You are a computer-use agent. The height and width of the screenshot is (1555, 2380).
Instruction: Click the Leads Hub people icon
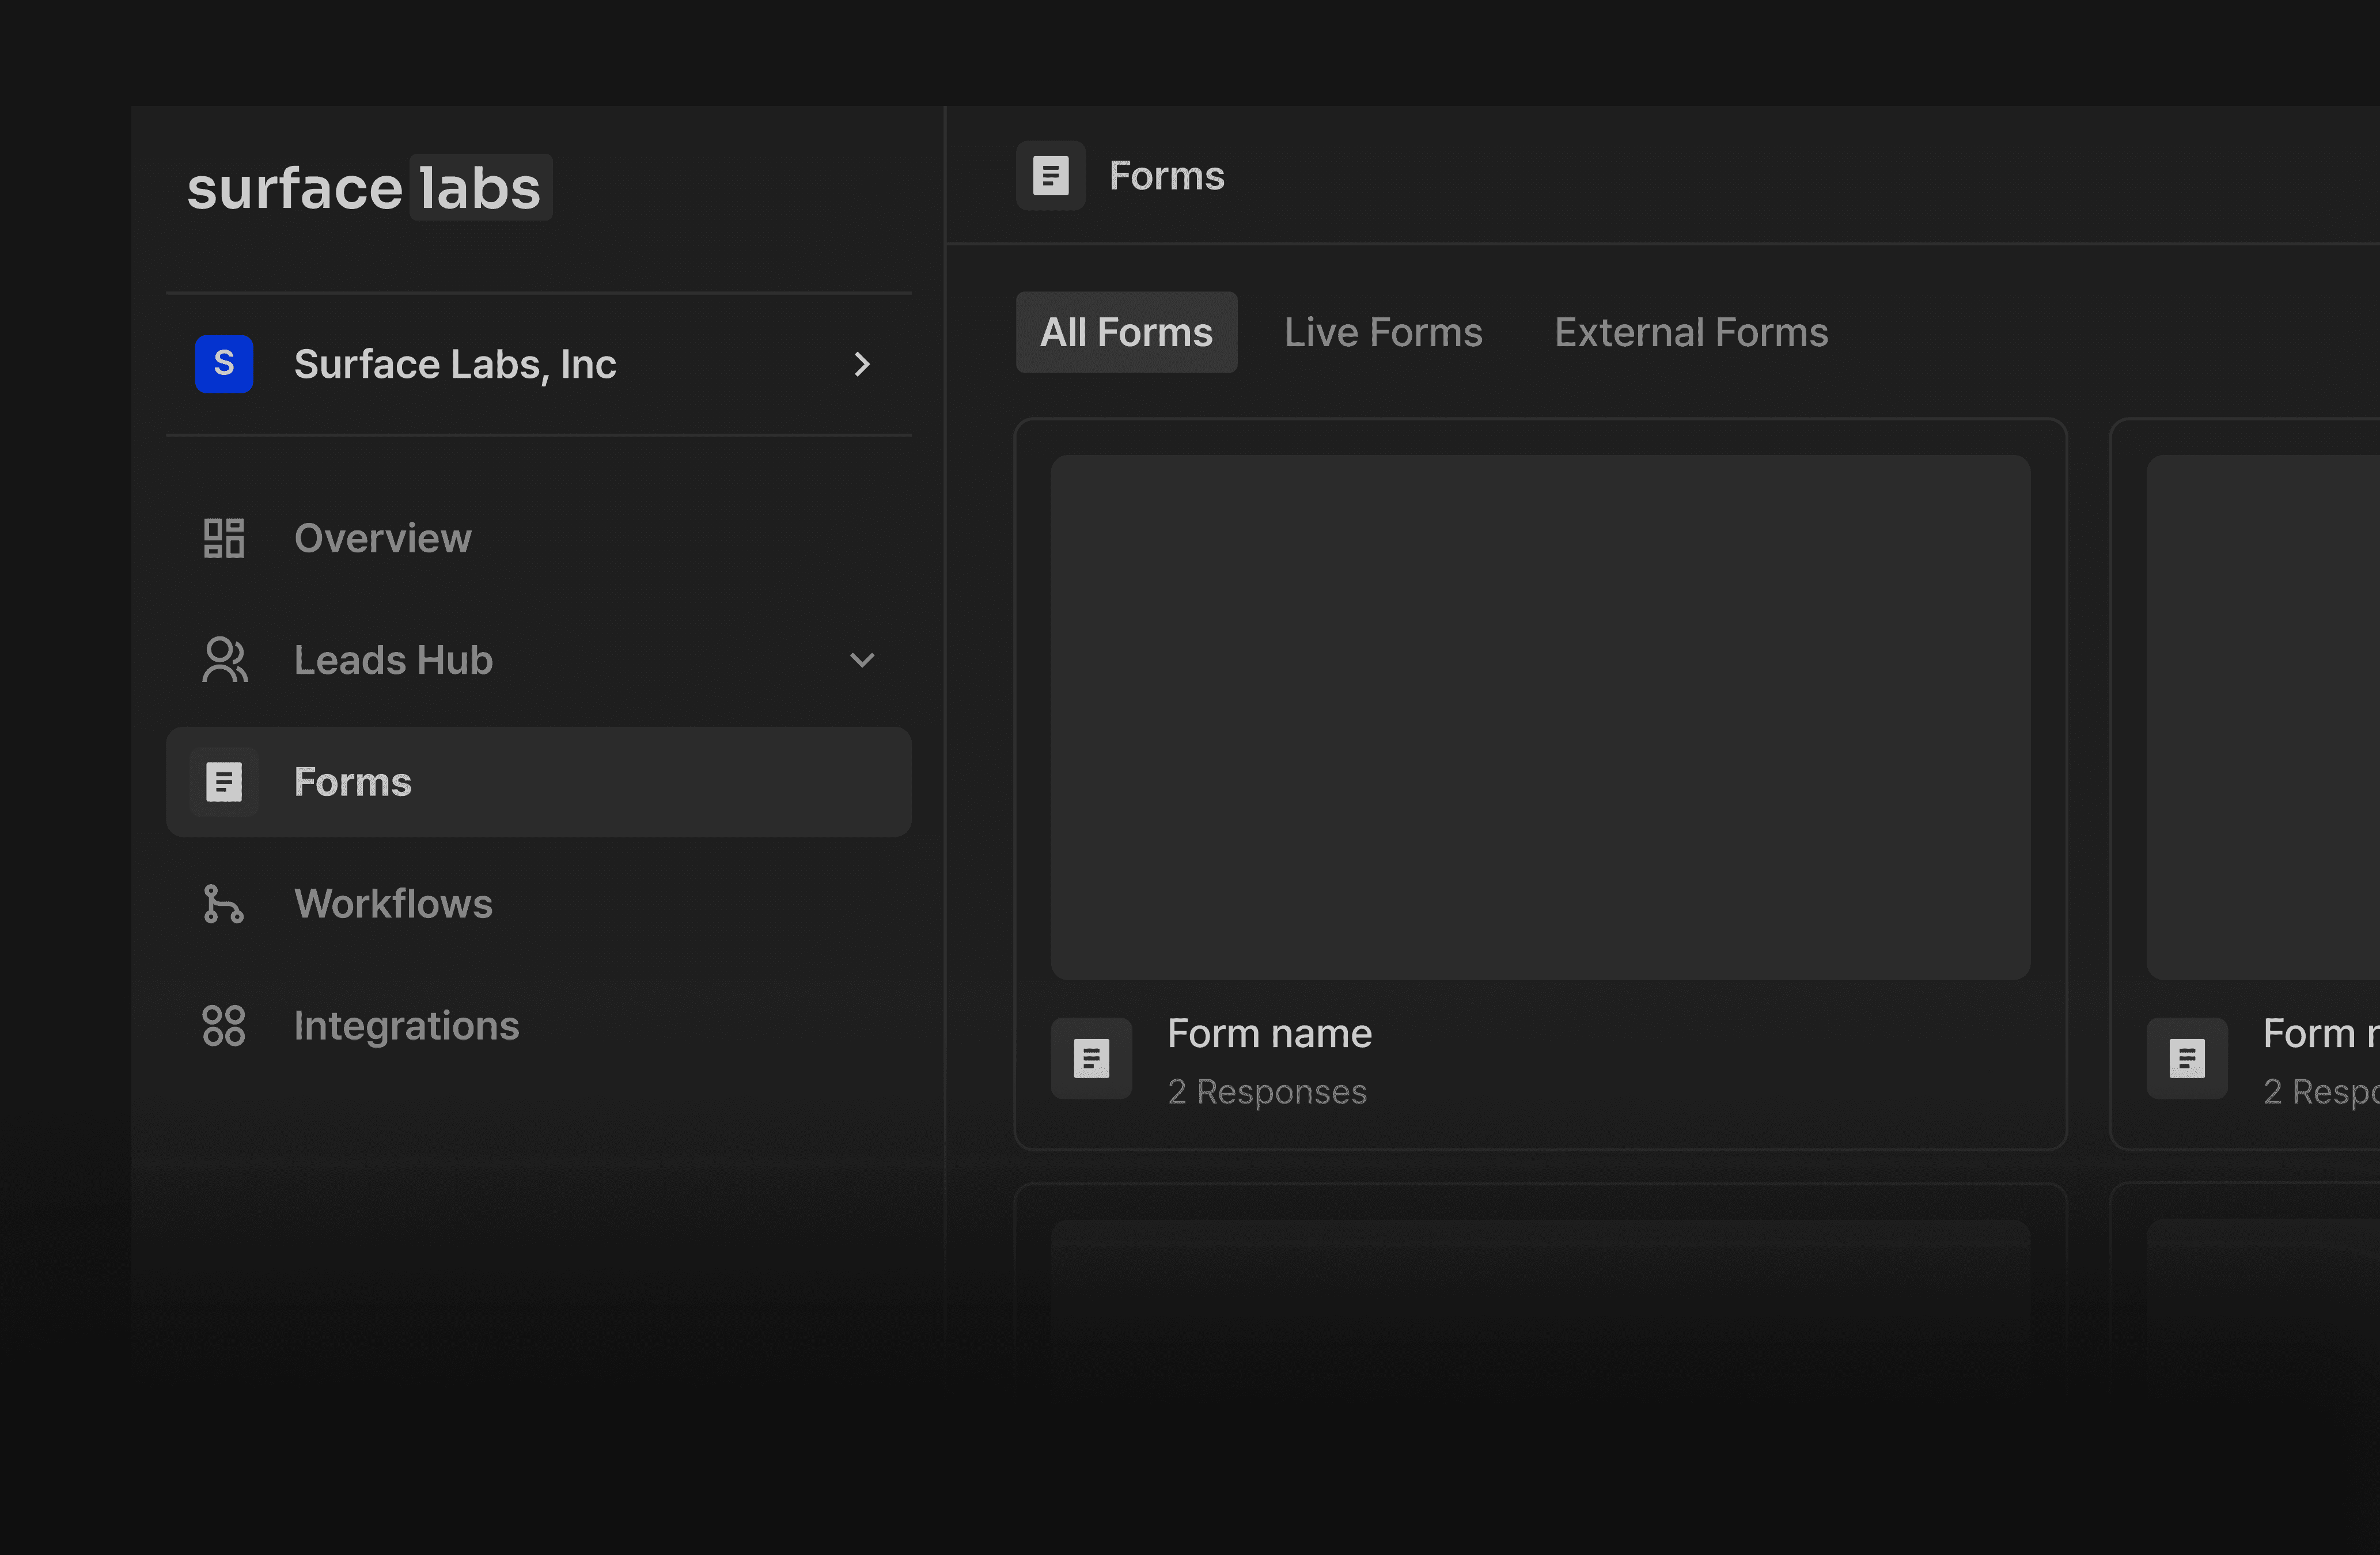(x=224, y=660)
